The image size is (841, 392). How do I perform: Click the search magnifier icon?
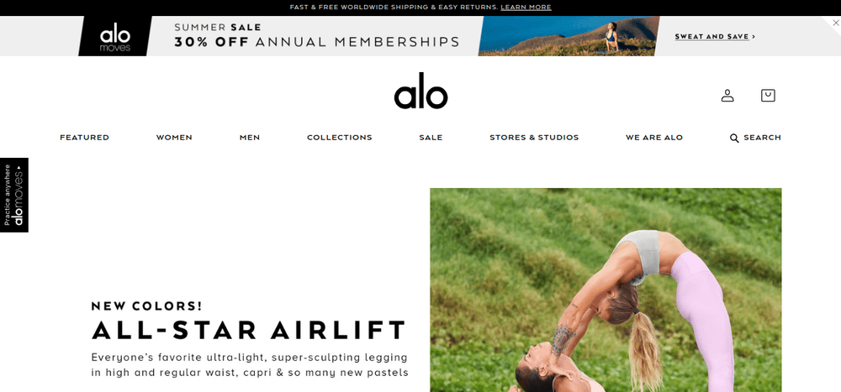pos(734,139)
